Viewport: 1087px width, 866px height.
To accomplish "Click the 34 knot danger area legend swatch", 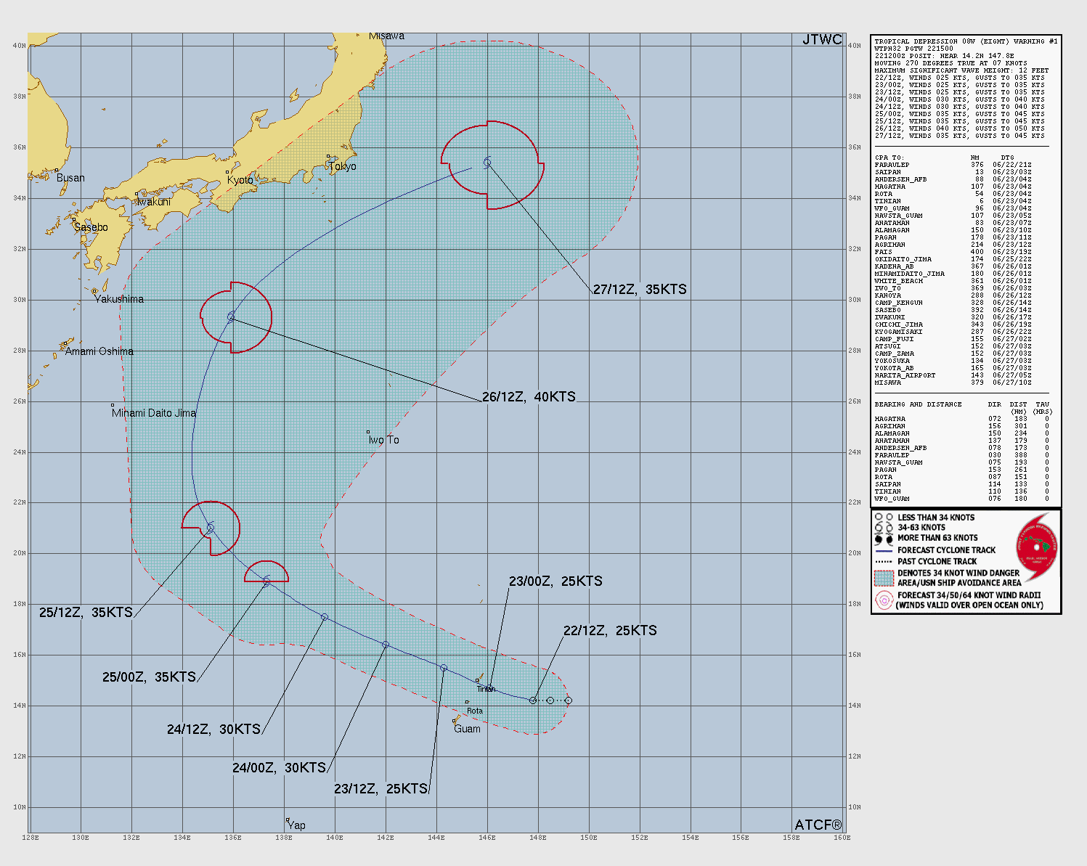I will 884,578.
